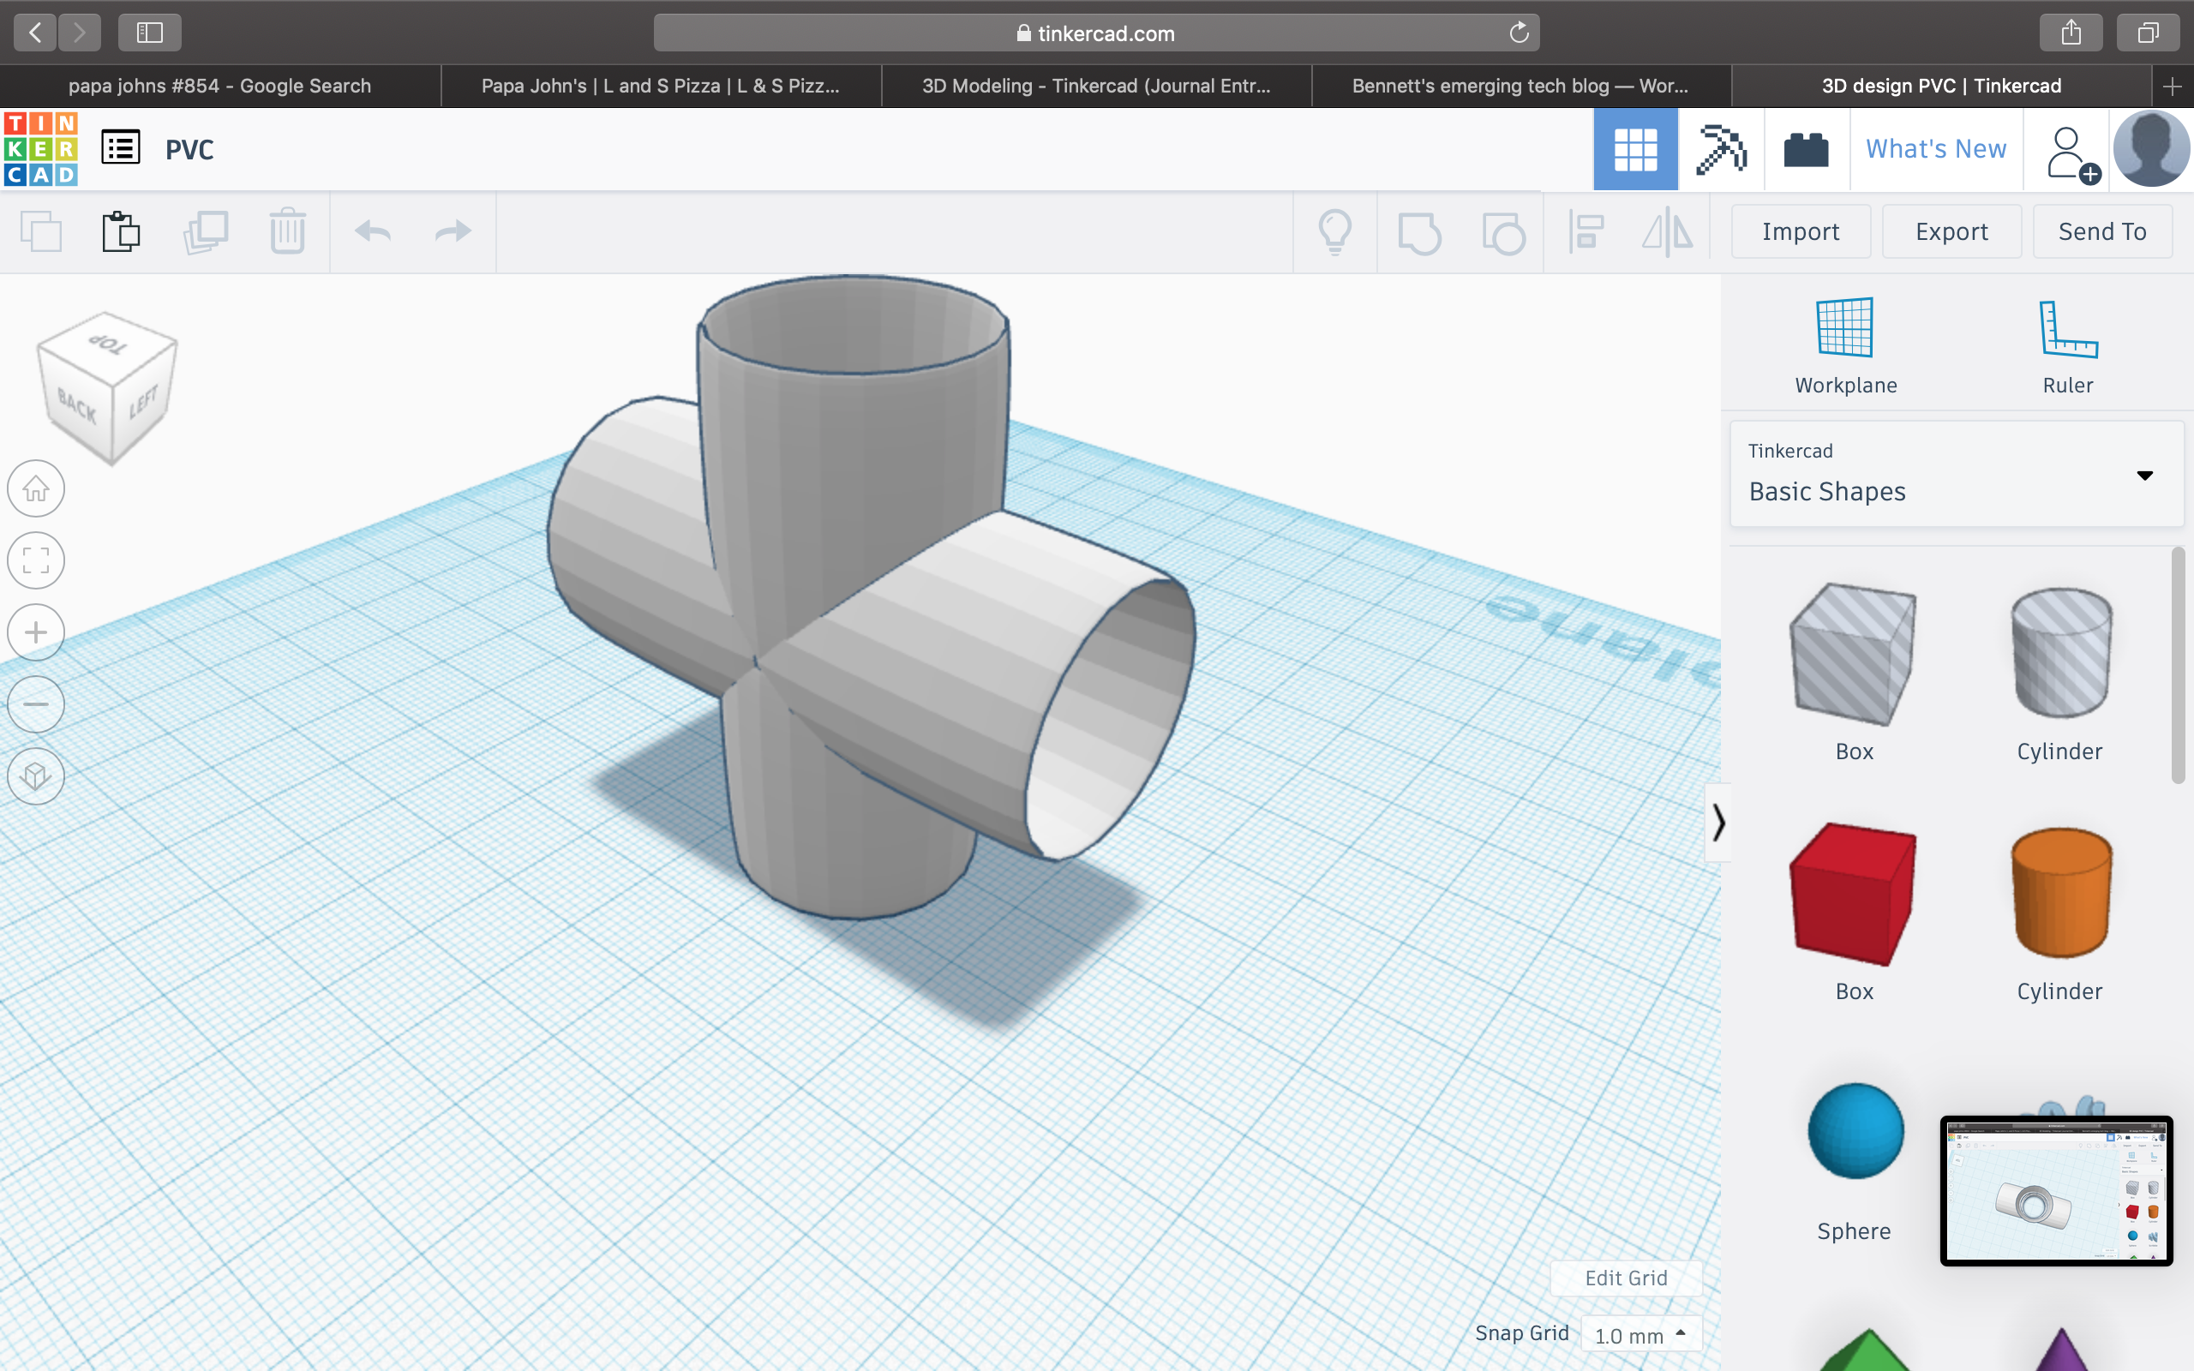The image size is (2194, 1371).
Task: Open the Bricks mode icon
Action: click(1805, 150)
